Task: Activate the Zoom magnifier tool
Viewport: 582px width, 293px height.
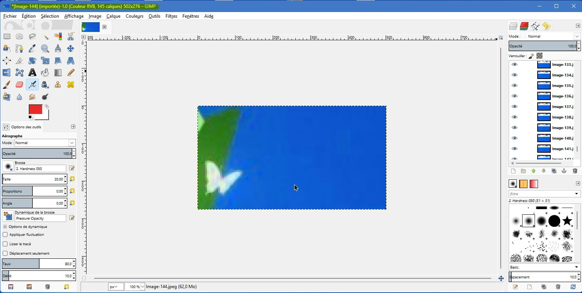Action: pyautogui.click(x=45, y=49)
